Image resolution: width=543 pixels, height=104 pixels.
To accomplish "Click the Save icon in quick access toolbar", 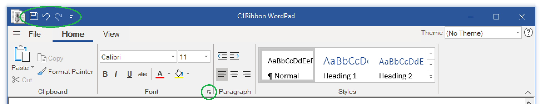I will (34, 16).
